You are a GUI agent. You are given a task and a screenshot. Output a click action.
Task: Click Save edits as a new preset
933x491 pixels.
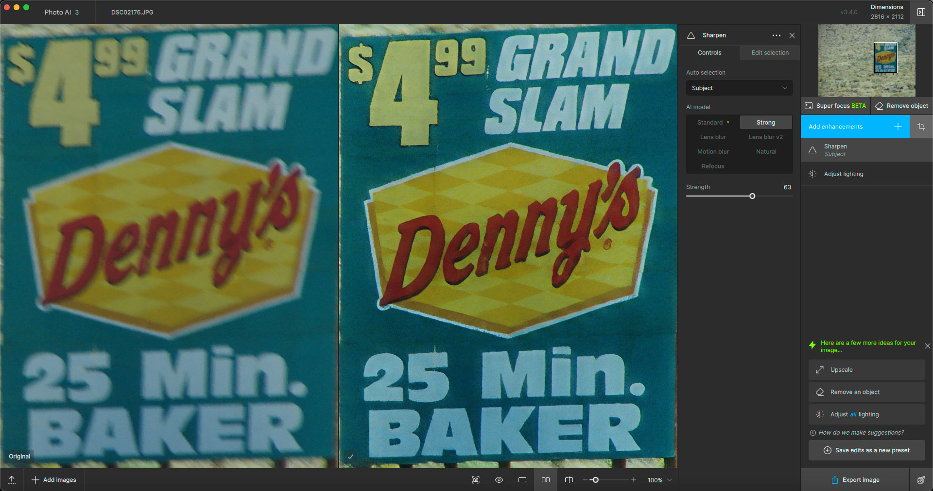coord(867,450)
